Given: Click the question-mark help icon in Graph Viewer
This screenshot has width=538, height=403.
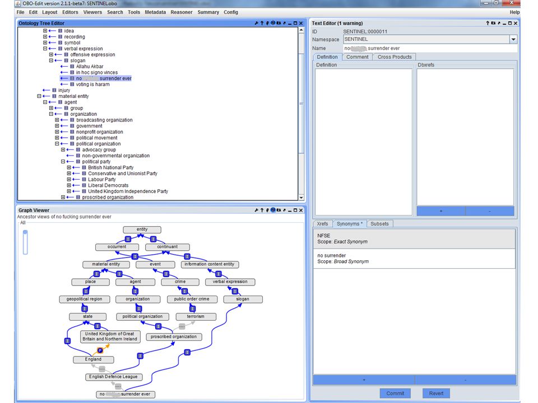Looking at the screenshot, I should point(262,210).
